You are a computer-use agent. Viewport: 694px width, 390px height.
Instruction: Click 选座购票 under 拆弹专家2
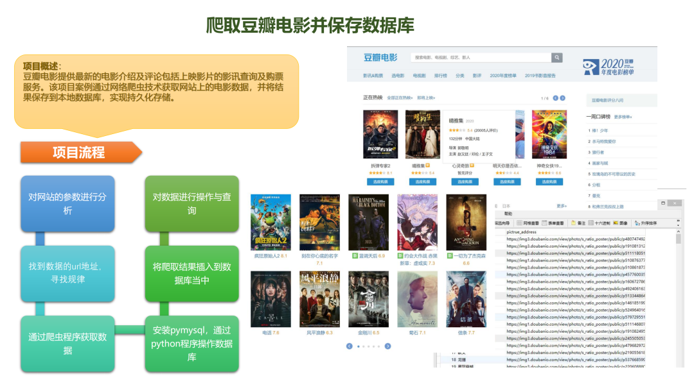pyautogui.click(x=380, y=182)
